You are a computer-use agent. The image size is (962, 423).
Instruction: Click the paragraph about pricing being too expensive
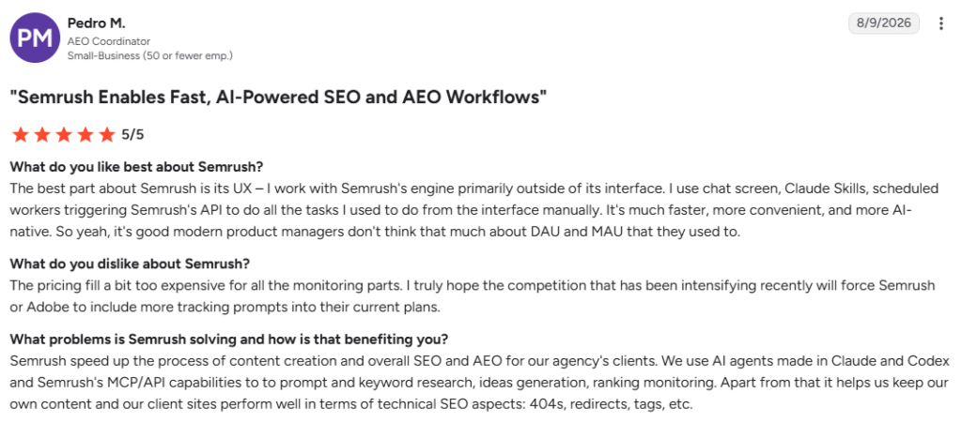point(473,296)
